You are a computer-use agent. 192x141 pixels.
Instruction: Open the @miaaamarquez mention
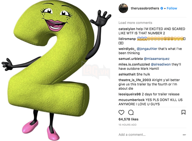(157, 59)
